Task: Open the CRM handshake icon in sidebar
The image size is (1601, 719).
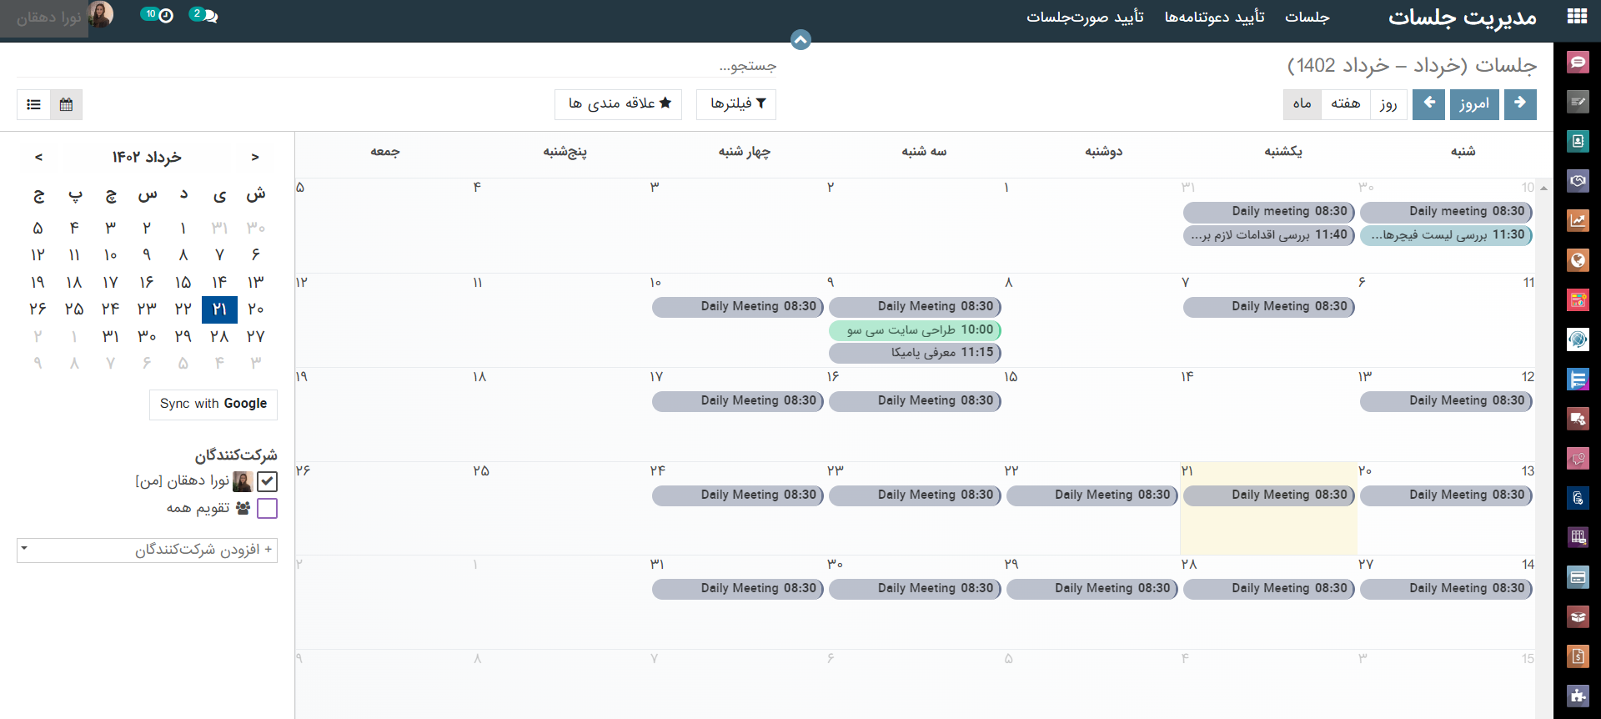Action: (1578, 181)
